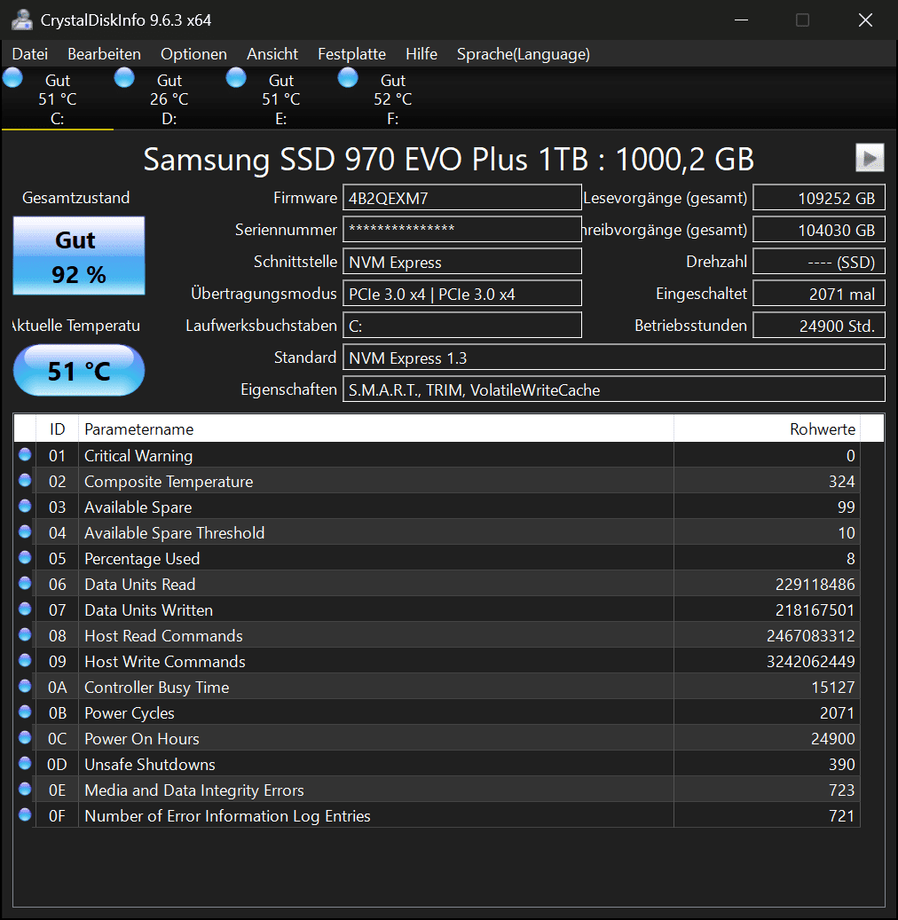Select raw value 229118486
The image size is (898, 920).
click(x=815, y=585)
